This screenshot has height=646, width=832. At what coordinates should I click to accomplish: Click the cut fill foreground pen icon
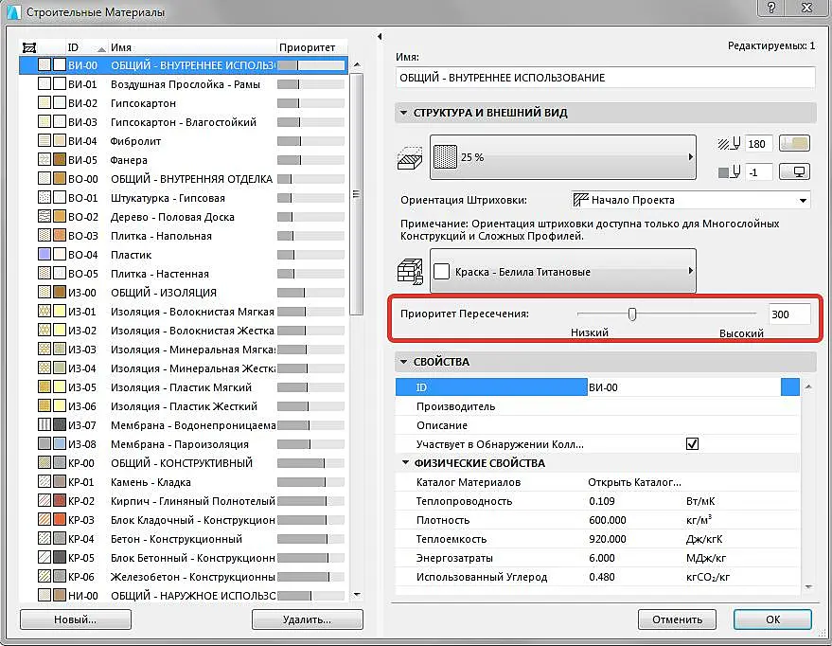pos(729,143)
